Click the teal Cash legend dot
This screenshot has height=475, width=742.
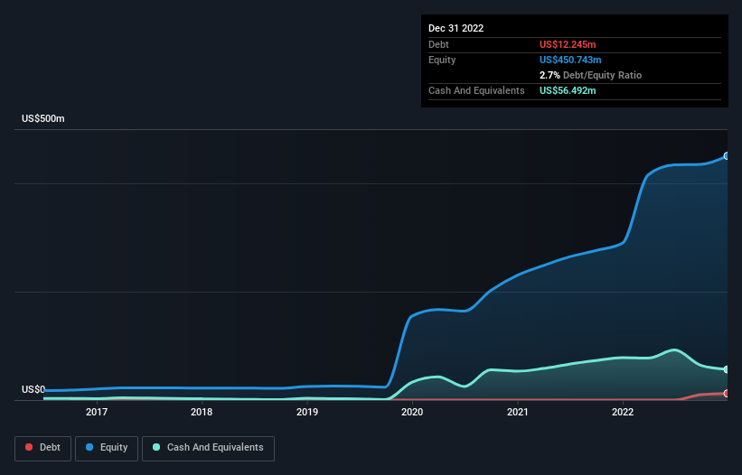156,447
